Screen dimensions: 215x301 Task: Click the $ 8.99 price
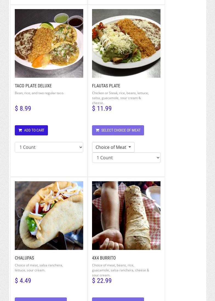(23, 108)
